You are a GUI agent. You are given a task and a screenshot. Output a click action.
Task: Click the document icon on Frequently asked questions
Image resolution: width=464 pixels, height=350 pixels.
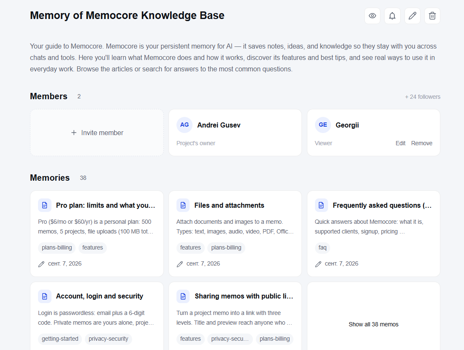pos(321,205)
